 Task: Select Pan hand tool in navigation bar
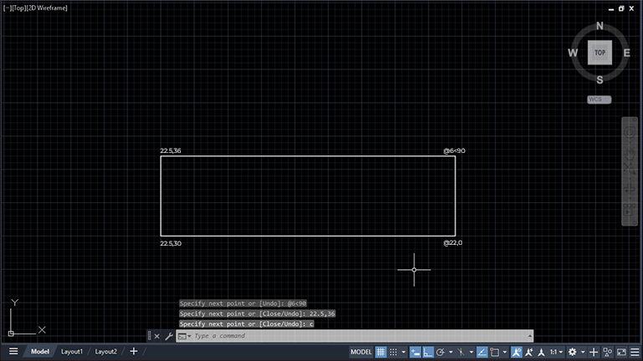630,153
